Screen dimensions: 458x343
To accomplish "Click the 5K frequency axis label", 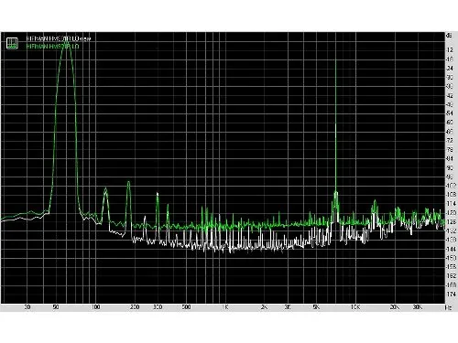I will pyautogui.click(x=316, y=307).
